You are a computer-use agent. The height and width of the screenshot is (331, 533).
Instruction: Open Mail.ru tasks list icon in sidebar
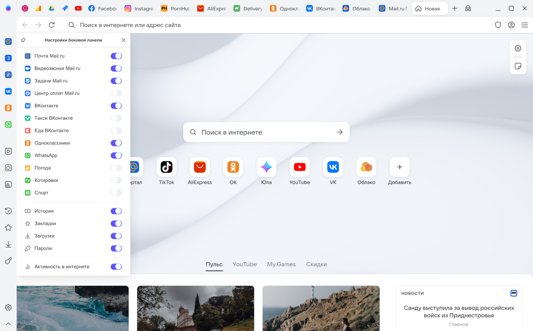(x=8, y=58)
